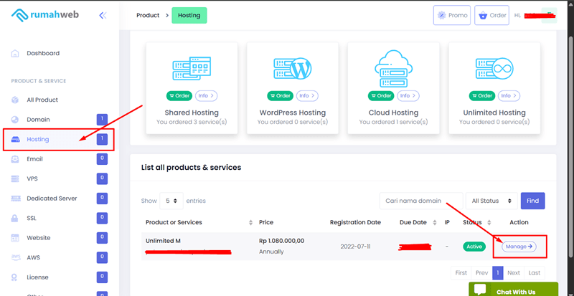Collapse the sidebar with the double-chevron icon
Viewport: 574px width, 296px height.
coord(103,15)
